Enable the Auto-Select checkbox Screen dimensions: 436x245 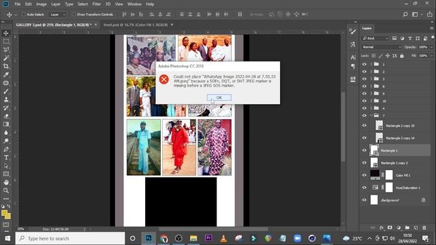pyautogui.click(x=24, y=14)
